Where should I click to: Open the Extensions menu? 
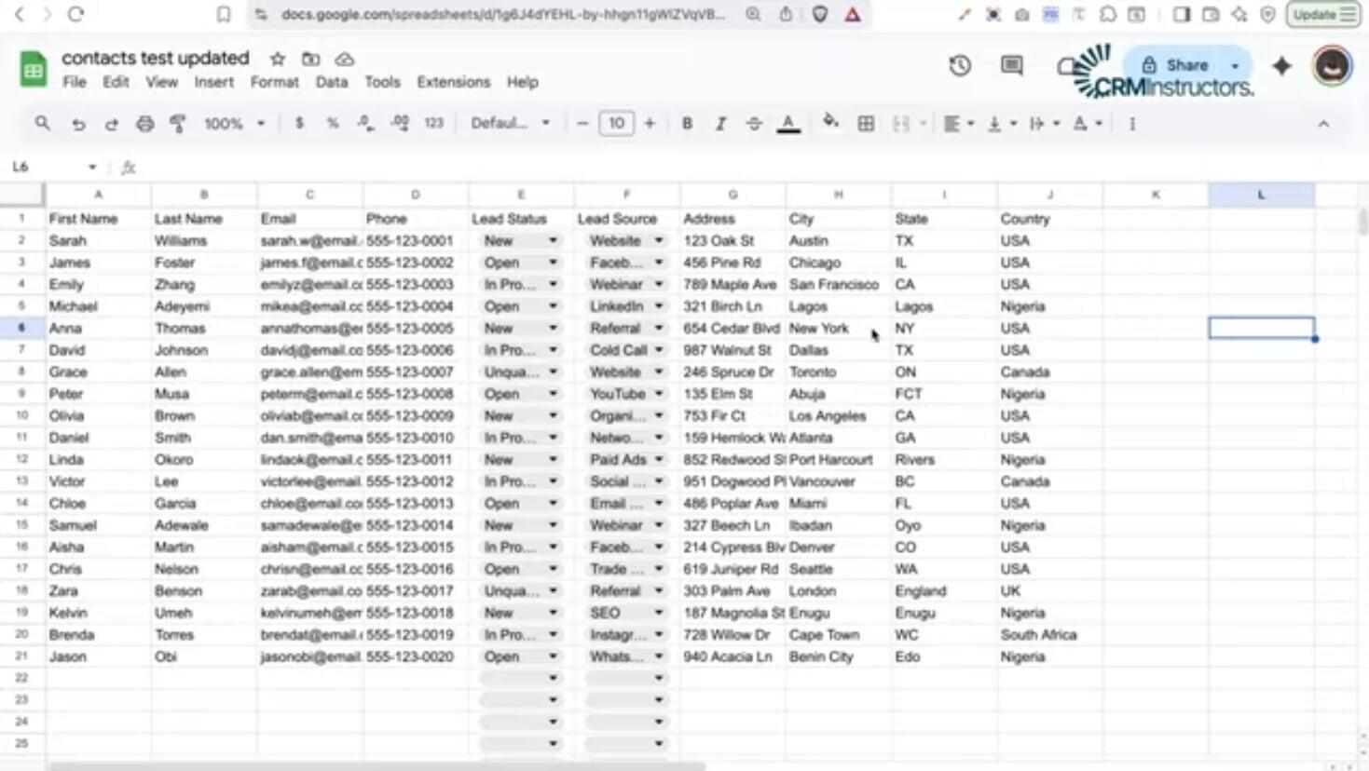pos(453,82)
